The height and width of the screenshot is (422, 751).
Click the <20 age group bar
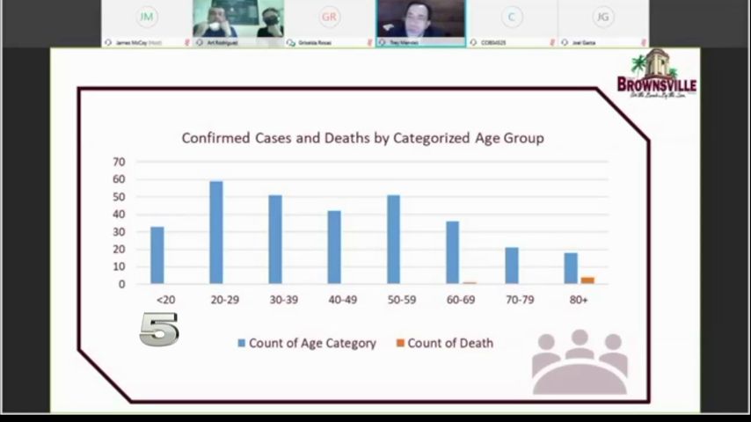[x=157, y=255]
